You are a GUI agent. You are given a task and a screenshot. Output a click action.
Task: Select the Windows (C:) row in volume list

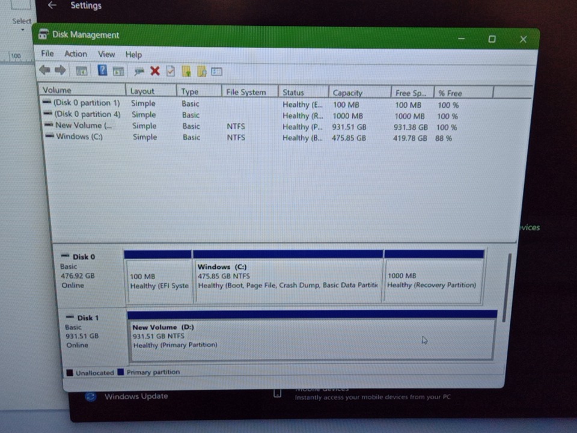(x=250, y=137)
